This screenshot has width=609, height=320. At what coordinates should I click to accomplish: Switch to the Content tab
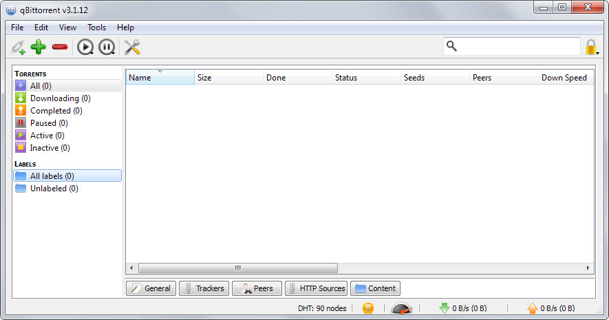tap(375, 288)
